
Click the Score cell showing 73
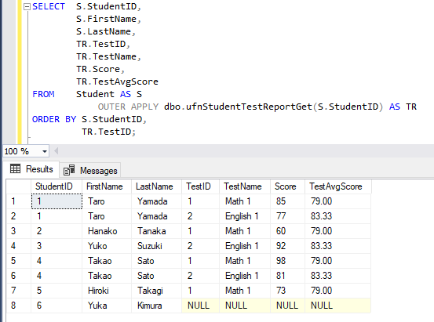tap(287, 291)
